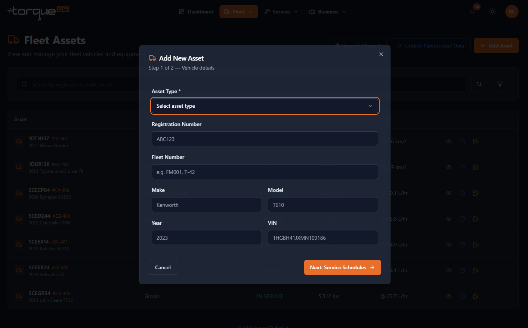Select asset row 1DUR138
528x328 pixels.
click(x=263, y=167)
